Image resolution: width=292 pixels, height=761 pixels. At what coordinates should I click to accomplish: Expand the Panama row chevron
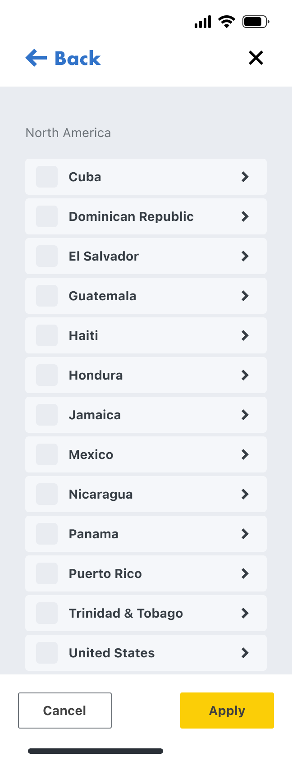[x=245, y=534]
